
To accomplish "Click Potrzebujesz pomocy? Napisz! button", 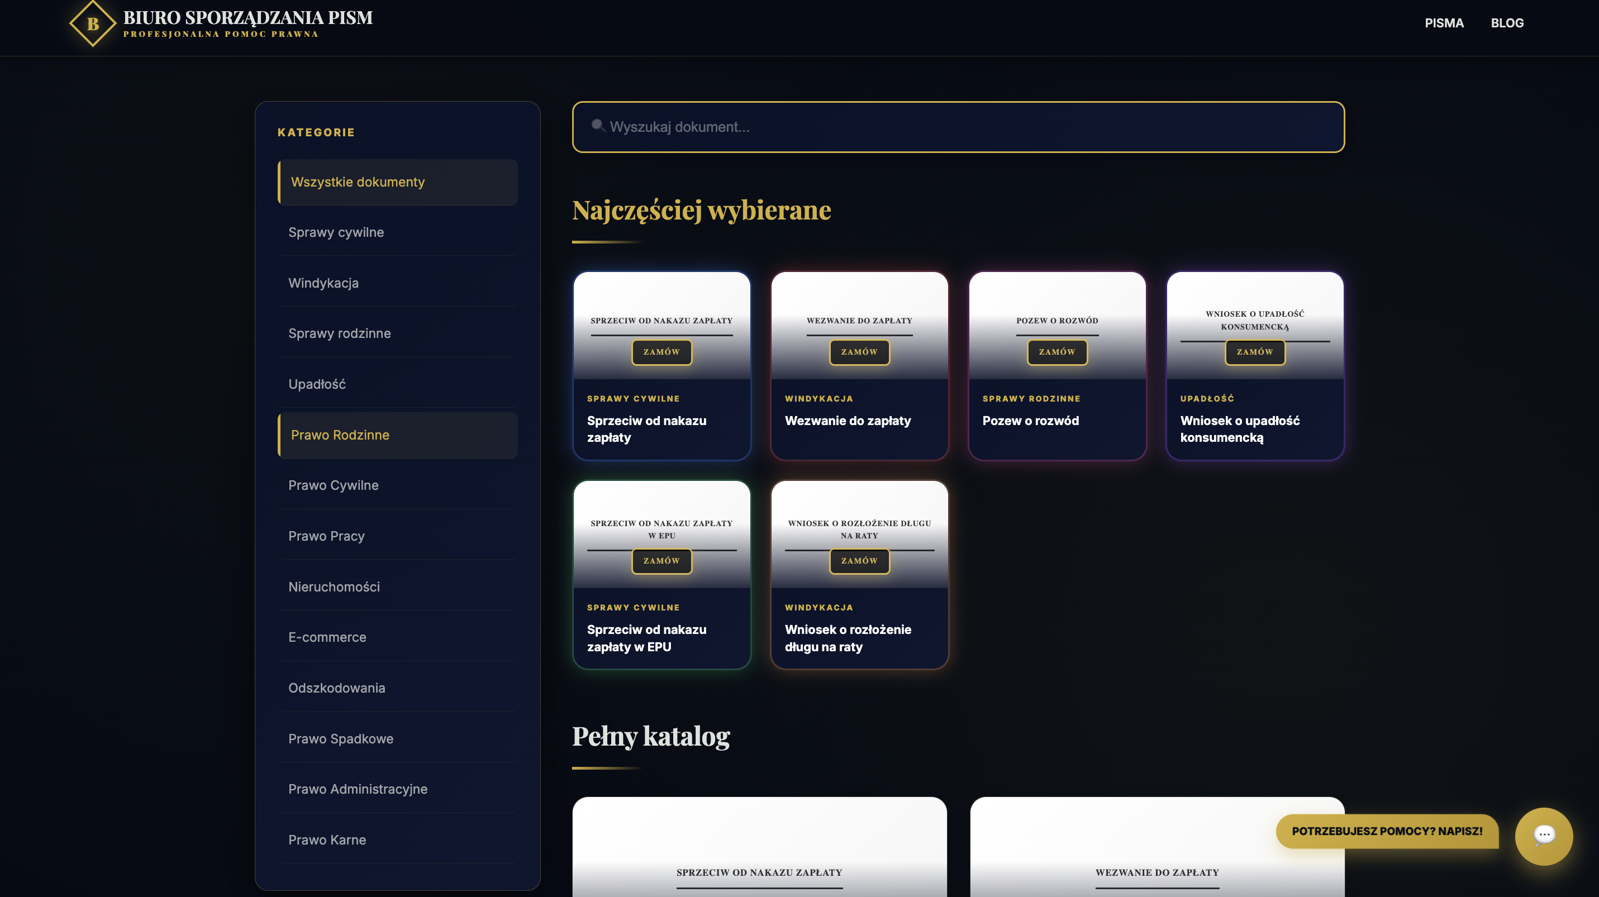I will [x=1386, y=831].
